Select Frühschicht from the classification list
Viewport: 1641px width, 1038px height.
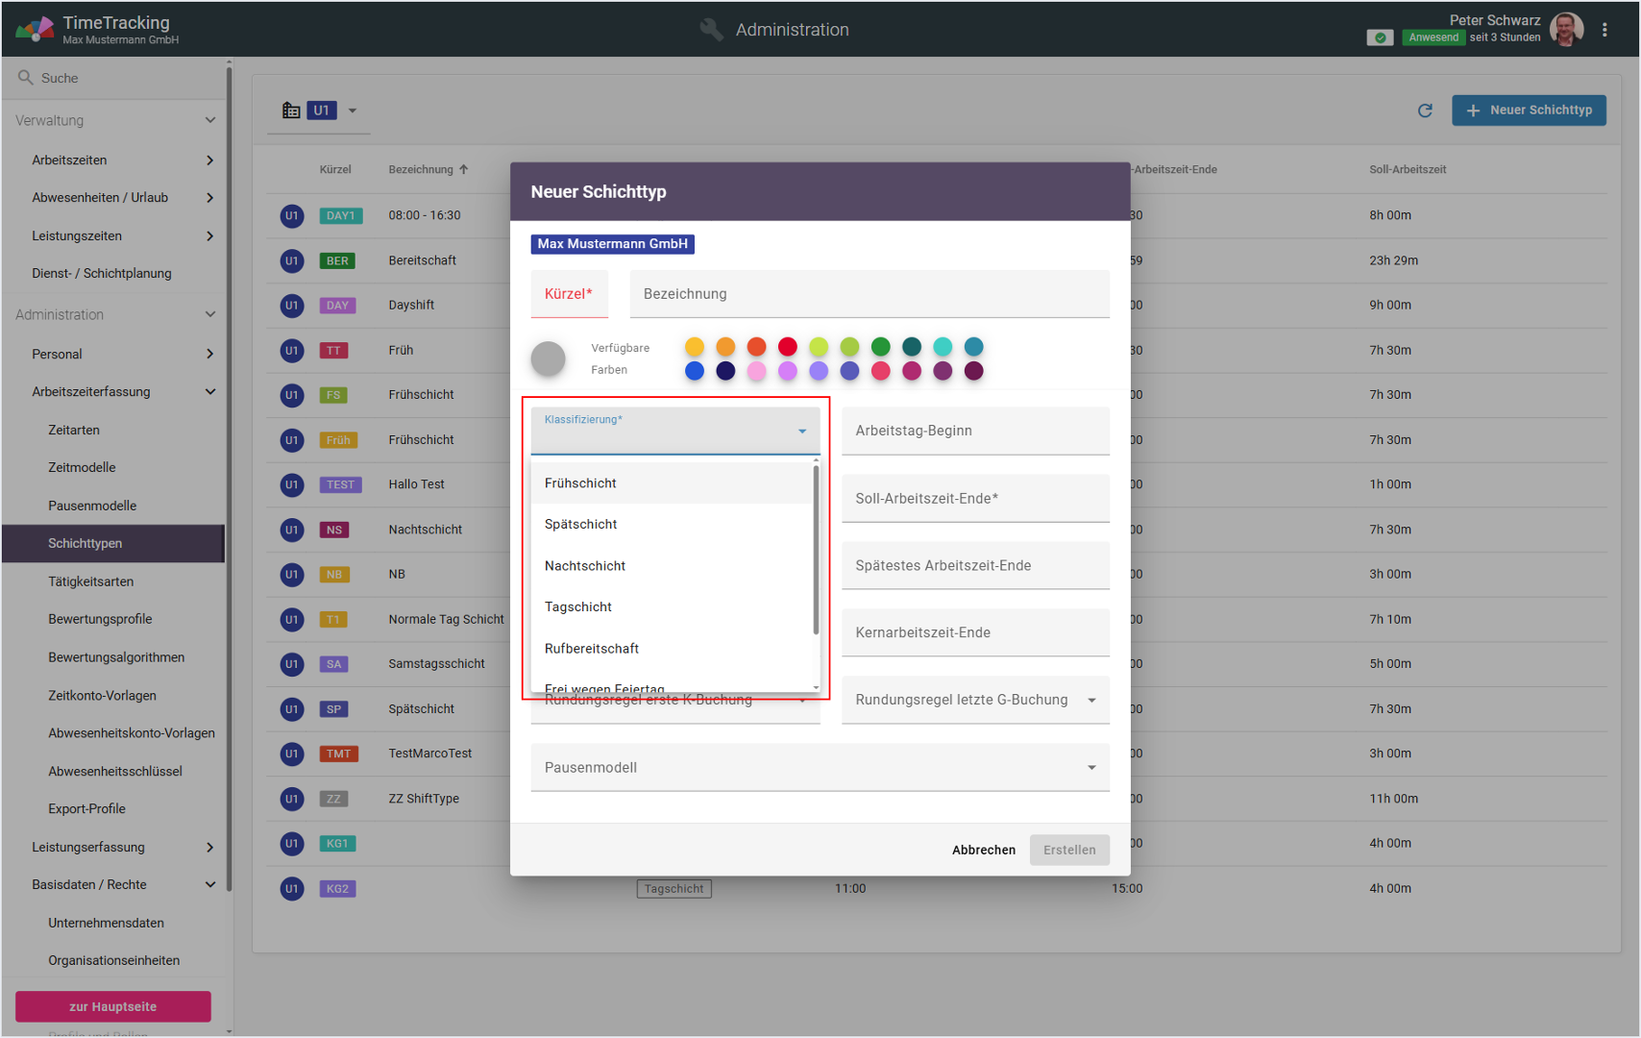pos(581,483)
